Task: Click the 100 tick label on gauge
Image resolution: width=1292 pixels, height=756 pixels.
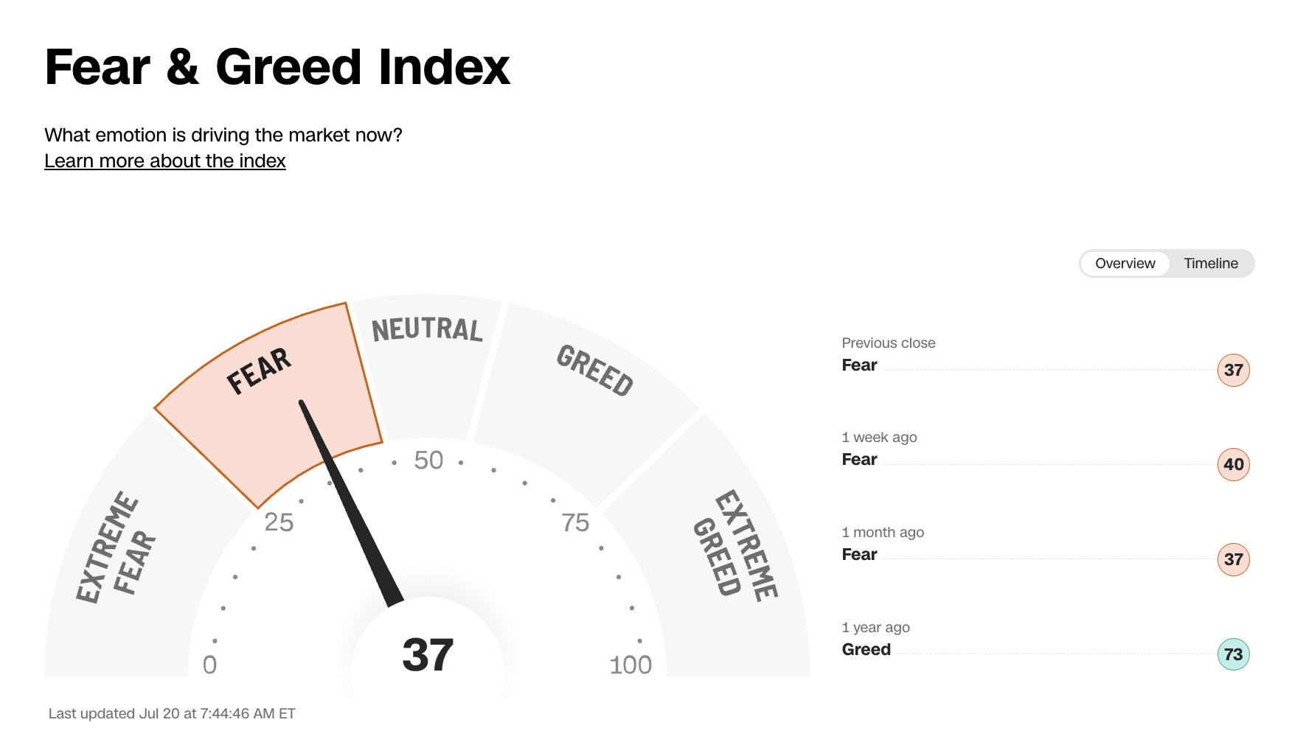Action: (631, 665)
